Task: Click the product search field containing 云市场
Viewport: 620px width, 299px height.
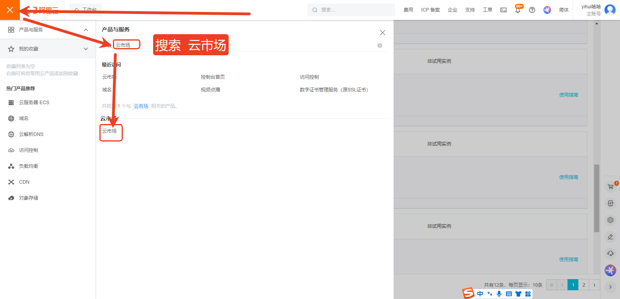Action: coord(245,45)
